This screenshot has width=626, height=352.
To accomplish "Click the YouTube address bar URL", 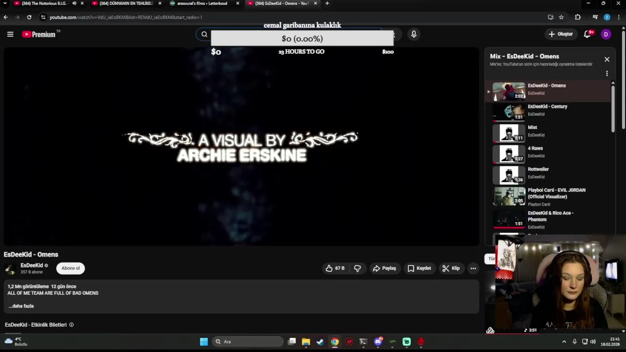I will pos(126,17).
